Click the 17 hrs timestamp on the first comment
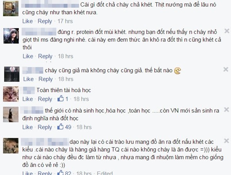Viewport: 231px width, 175px height. click(x=65, y=21)
